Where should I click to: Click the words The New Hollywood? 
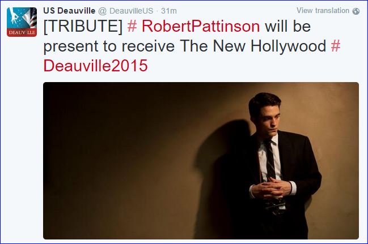(x=253, y=46)
